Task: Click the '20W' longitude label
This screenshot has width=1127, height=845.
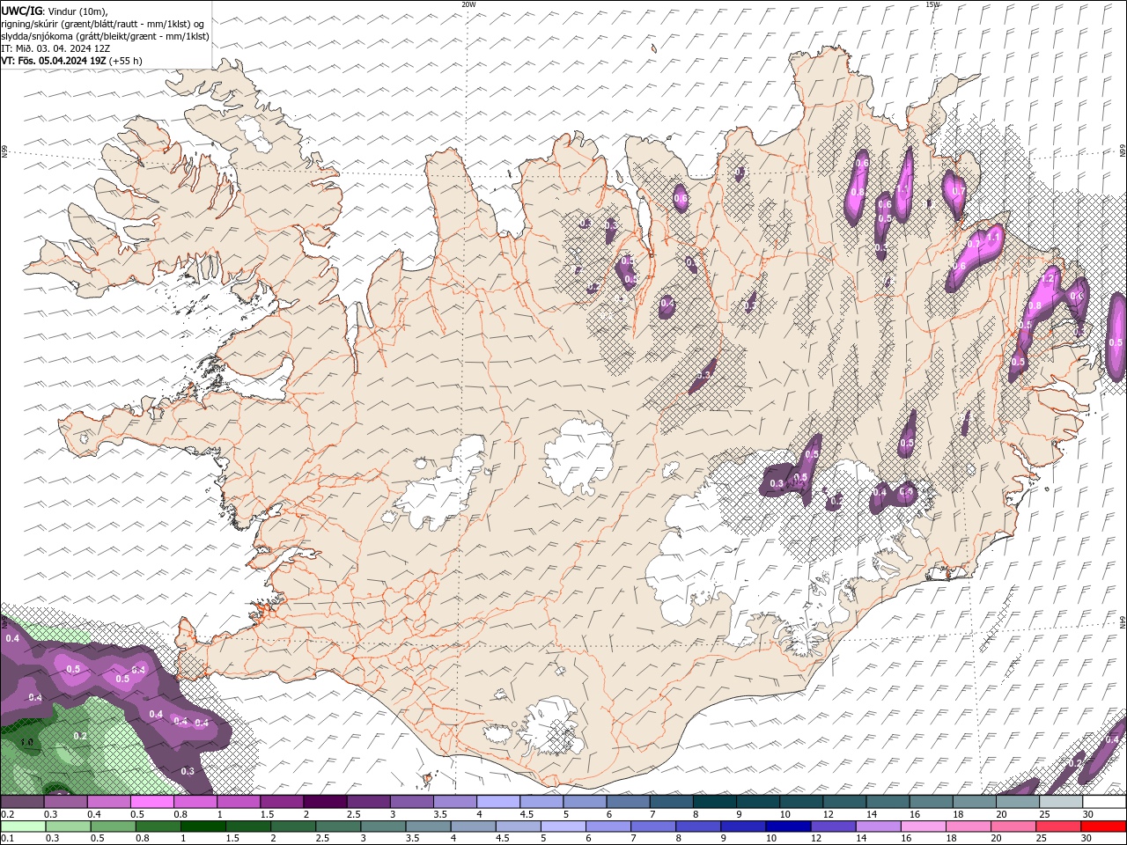Action: [x=468, y=4]
